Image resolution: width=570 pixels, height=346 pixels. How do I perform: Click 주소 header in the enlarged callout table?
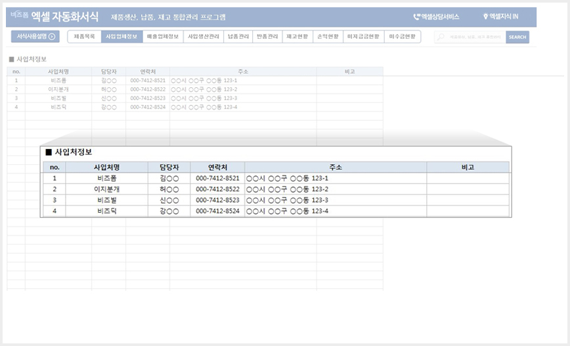coord(336,167)
